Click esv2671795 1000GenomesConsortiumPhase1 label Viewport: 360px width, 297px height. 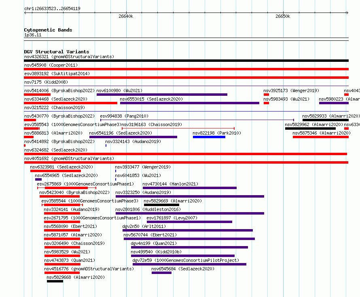pos(92,218)
